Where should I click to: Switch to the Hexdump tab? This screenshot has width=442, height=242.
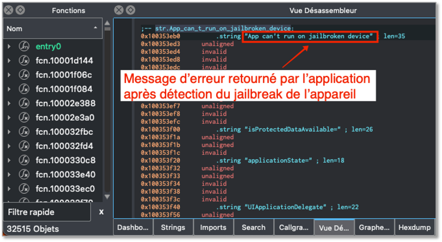(x=415, y=227)
